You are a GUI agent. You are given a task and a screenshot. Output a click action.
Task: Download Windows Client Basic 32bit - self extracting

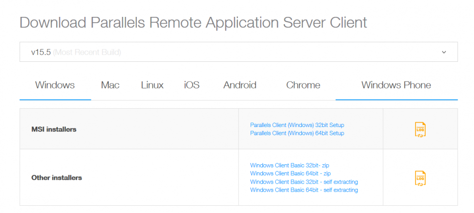[304, 182]
